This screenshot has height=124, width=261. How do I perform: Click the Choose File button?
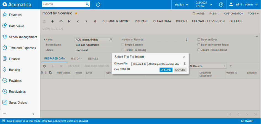(140, 64)
